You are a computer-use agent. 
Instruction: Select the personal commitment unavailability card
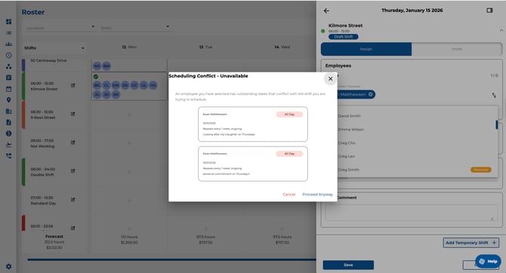coord(253,164)
